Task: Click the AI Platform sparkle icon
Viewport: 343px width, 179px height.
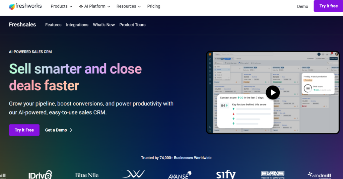Action: click(81, 7)
